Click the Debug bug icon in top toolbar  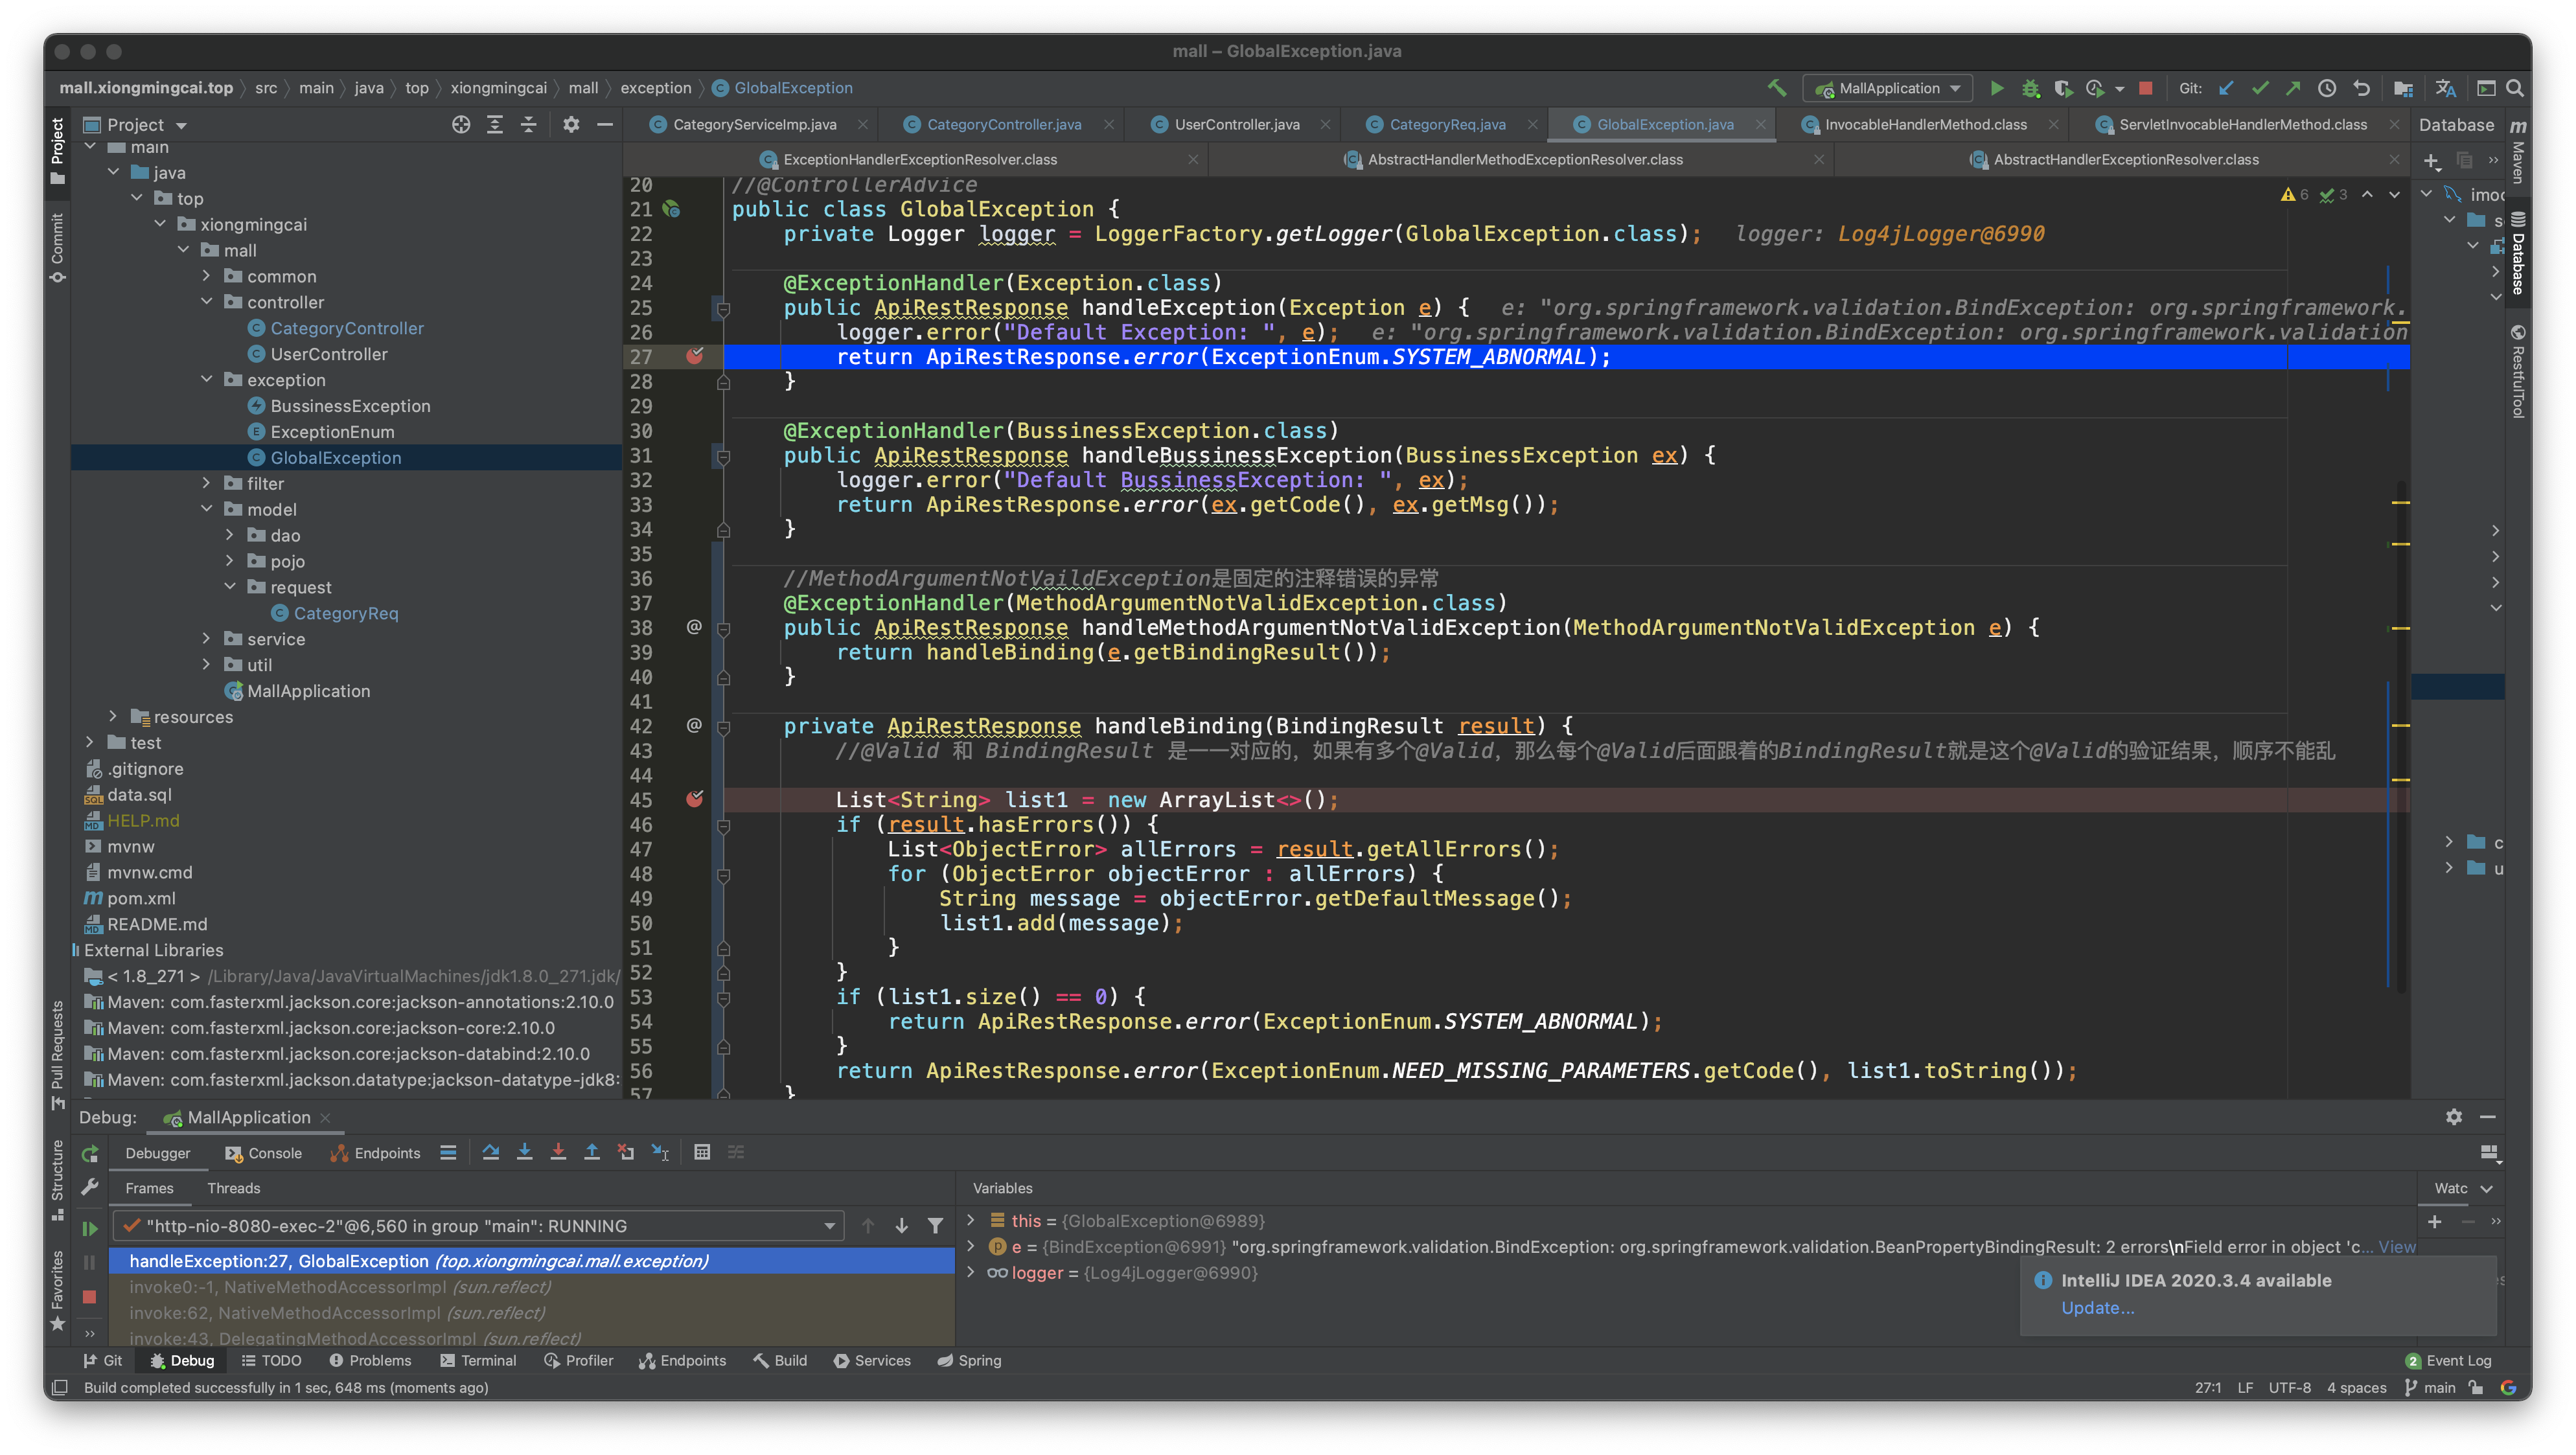2030,88
